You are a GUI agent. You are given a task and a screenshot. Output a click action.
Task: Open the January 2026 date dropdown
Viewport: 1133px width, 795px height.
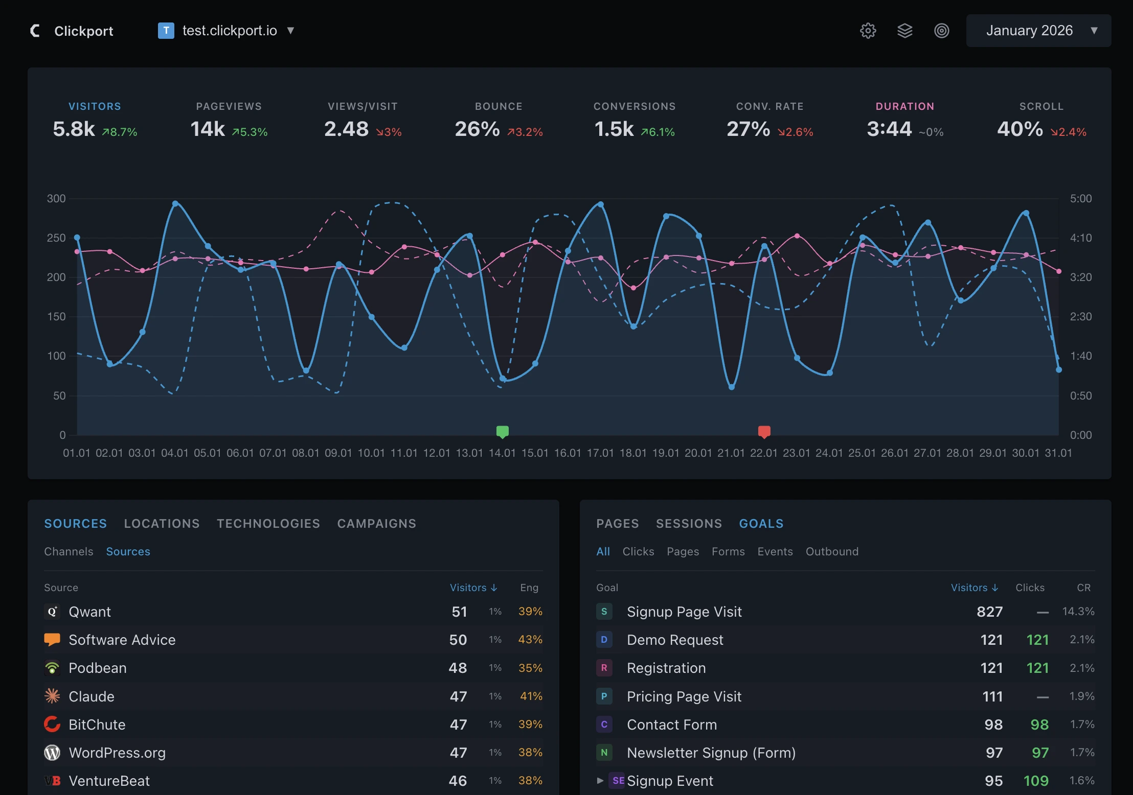(x=1038, y=31)
